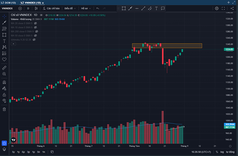Set chart range to 1y
This screenshot has width=238, height=156.
18,152
